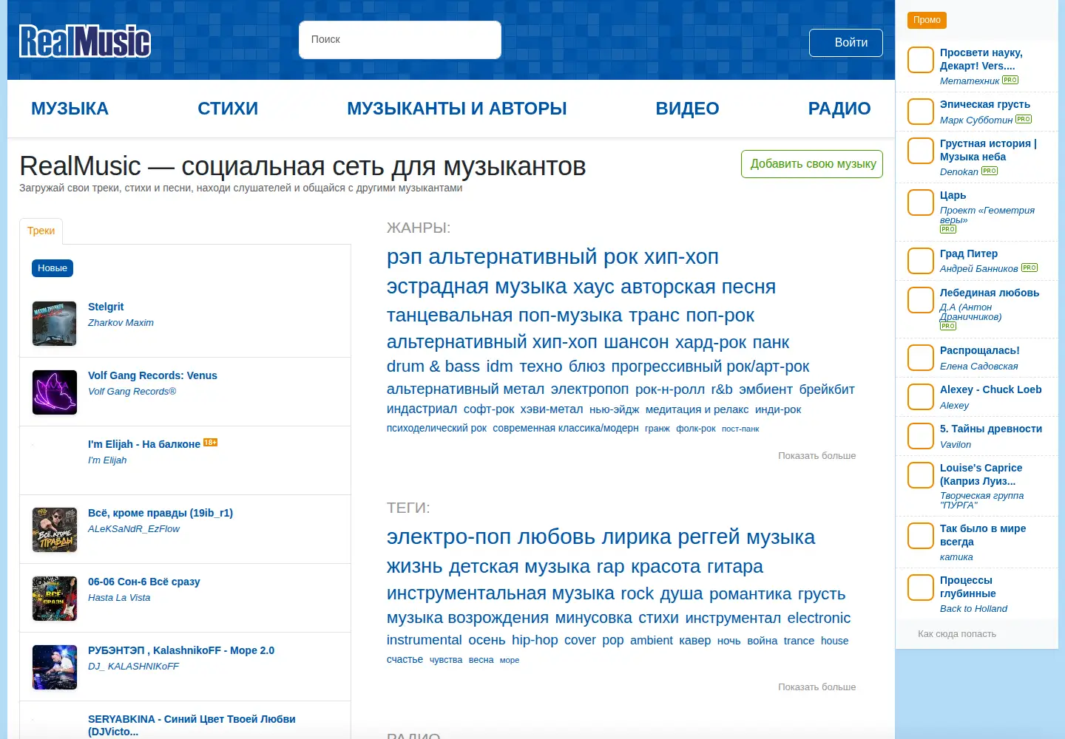Image resolution: width=1065 pixels, height=739 pixels.
Task: Open Volf Gang Records: Venus cover image
Action: (x=55, y=392)
